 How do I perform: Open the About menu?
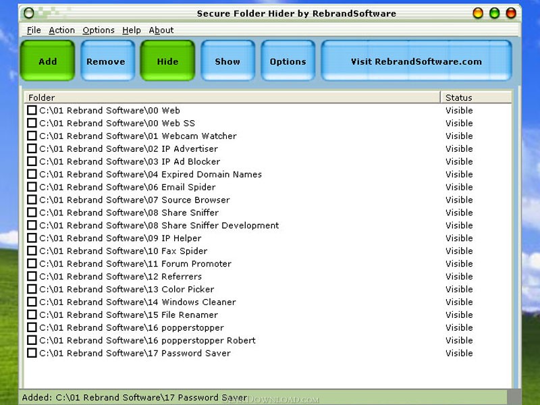161,30
